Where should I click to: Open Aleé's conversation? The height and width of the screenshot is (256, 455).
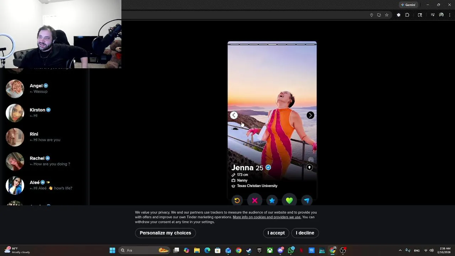[44, 185]
